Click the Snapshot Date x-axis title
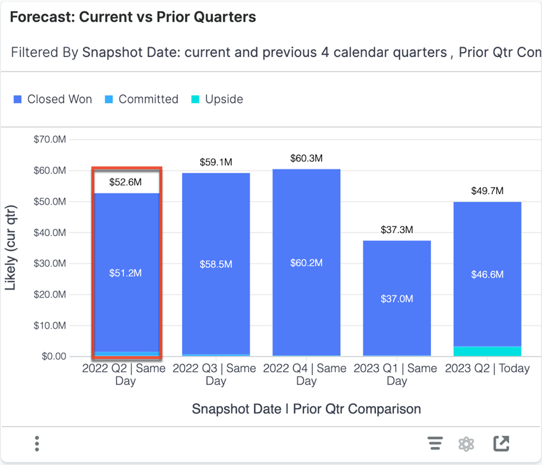 point(306,409)
